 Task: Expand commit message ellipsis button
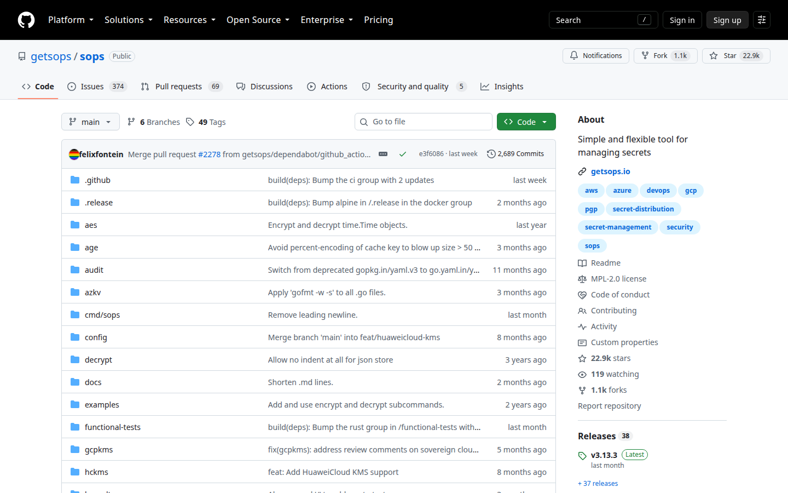[383, 154]
